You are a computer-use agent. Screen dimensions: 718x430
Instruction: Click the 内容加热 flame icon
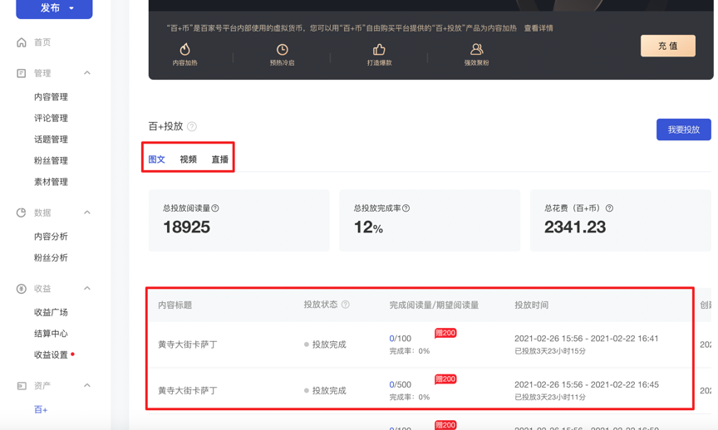coord(185,49)
